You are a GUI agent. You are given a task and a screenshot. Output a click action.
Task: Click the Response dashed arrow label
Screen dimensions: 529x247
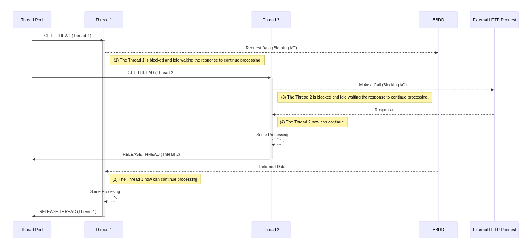(383, 110)
